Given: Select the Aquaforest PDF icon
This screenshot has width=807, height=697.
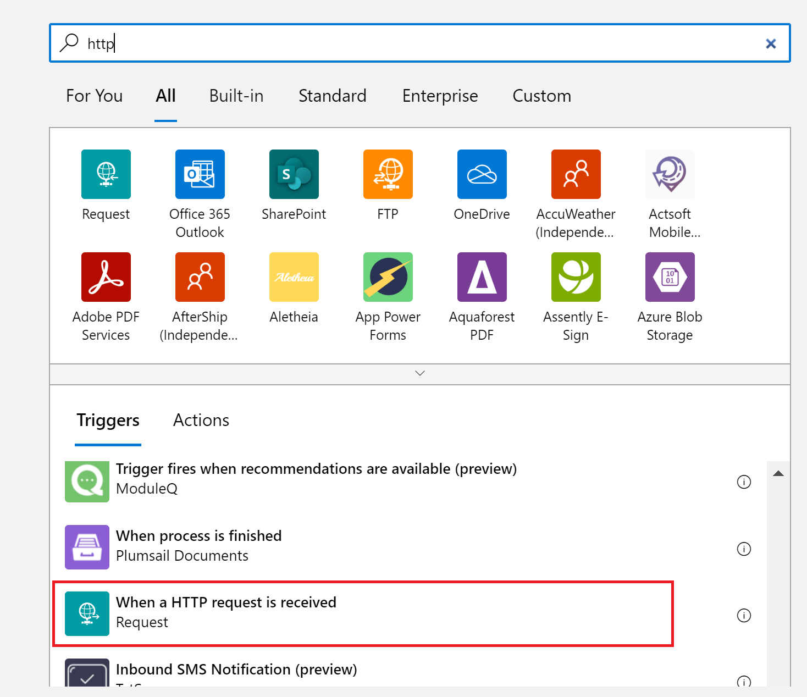Looking at the screenshot, I should click(x=482, y=276).
